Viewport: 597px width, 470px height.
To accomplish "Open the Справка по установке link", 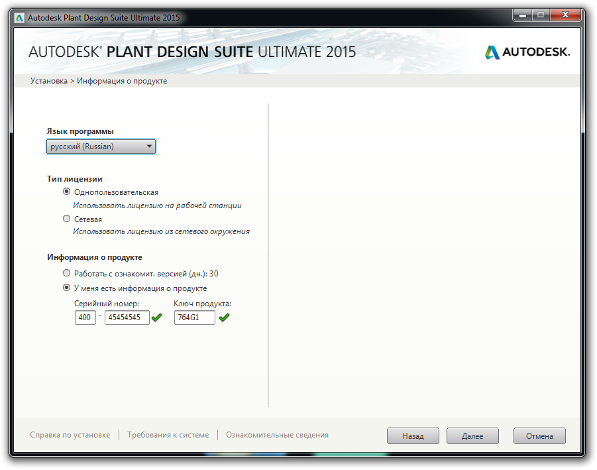I will click(70, 435).
